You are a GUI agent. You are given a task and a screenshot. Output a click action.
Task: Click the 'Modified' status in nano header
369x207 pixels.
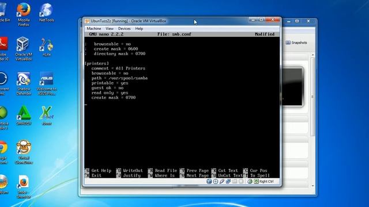click(x=265, y=34)
